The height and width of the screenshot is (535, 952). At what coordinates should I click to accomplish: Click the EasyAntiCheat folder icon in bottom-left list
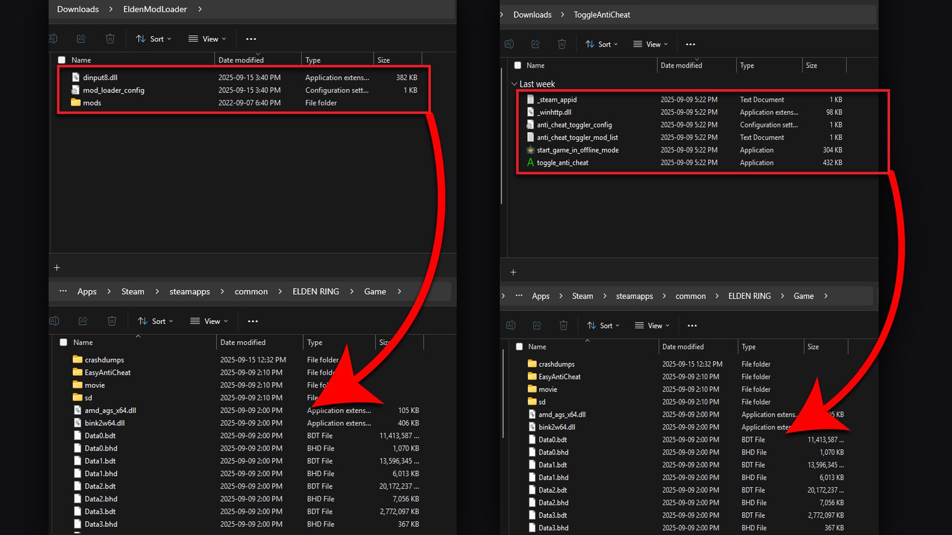tap(77, 373)
